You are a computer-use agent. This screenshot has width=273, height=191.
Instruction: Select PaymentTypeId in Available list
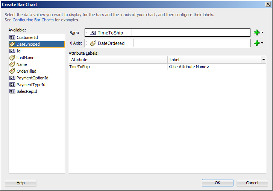click(37, 85)
